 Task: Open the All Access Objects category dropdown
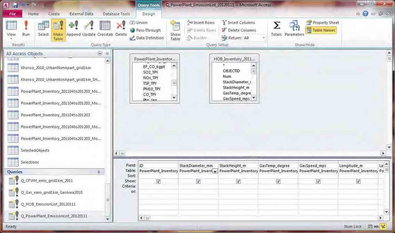pyautogui.click(x=100, y=54)
